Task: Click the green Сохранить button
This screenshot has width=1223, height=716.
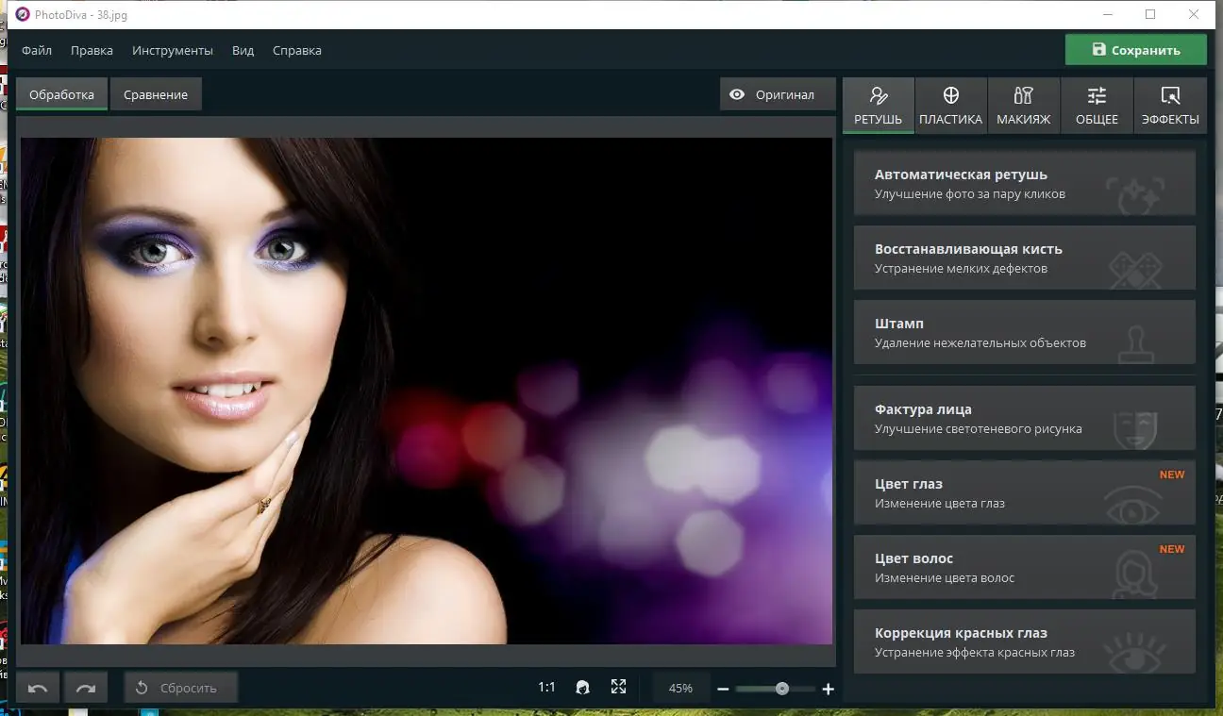Action: coord(1136,50)
